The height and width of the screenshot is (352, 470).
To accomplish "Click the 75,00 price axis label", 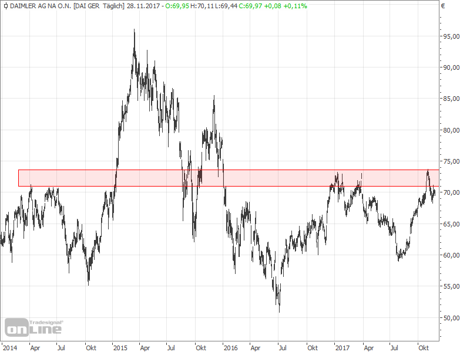I will click(x=451, y=161).
